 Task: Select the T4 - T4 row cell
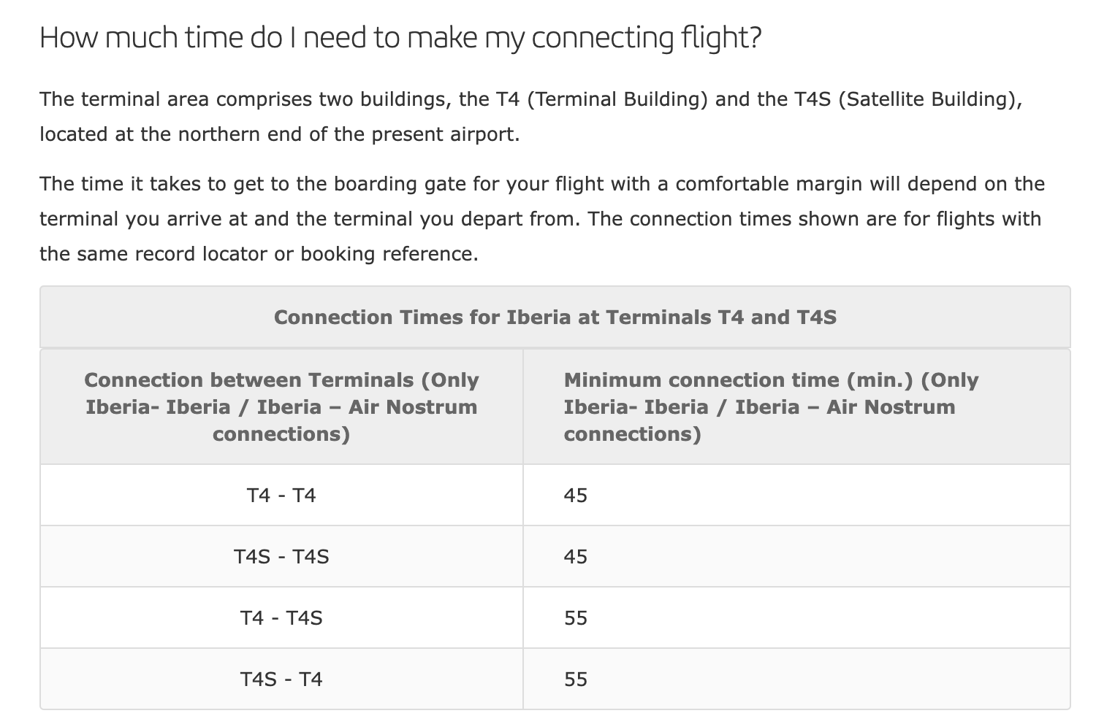tap(281, 496)
